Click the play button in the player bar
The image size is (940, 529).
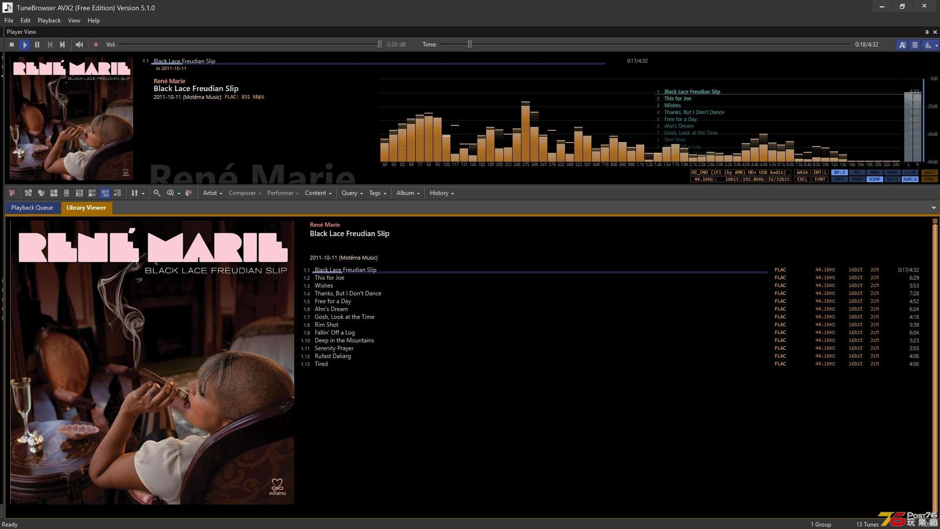(x=24, y=45)
